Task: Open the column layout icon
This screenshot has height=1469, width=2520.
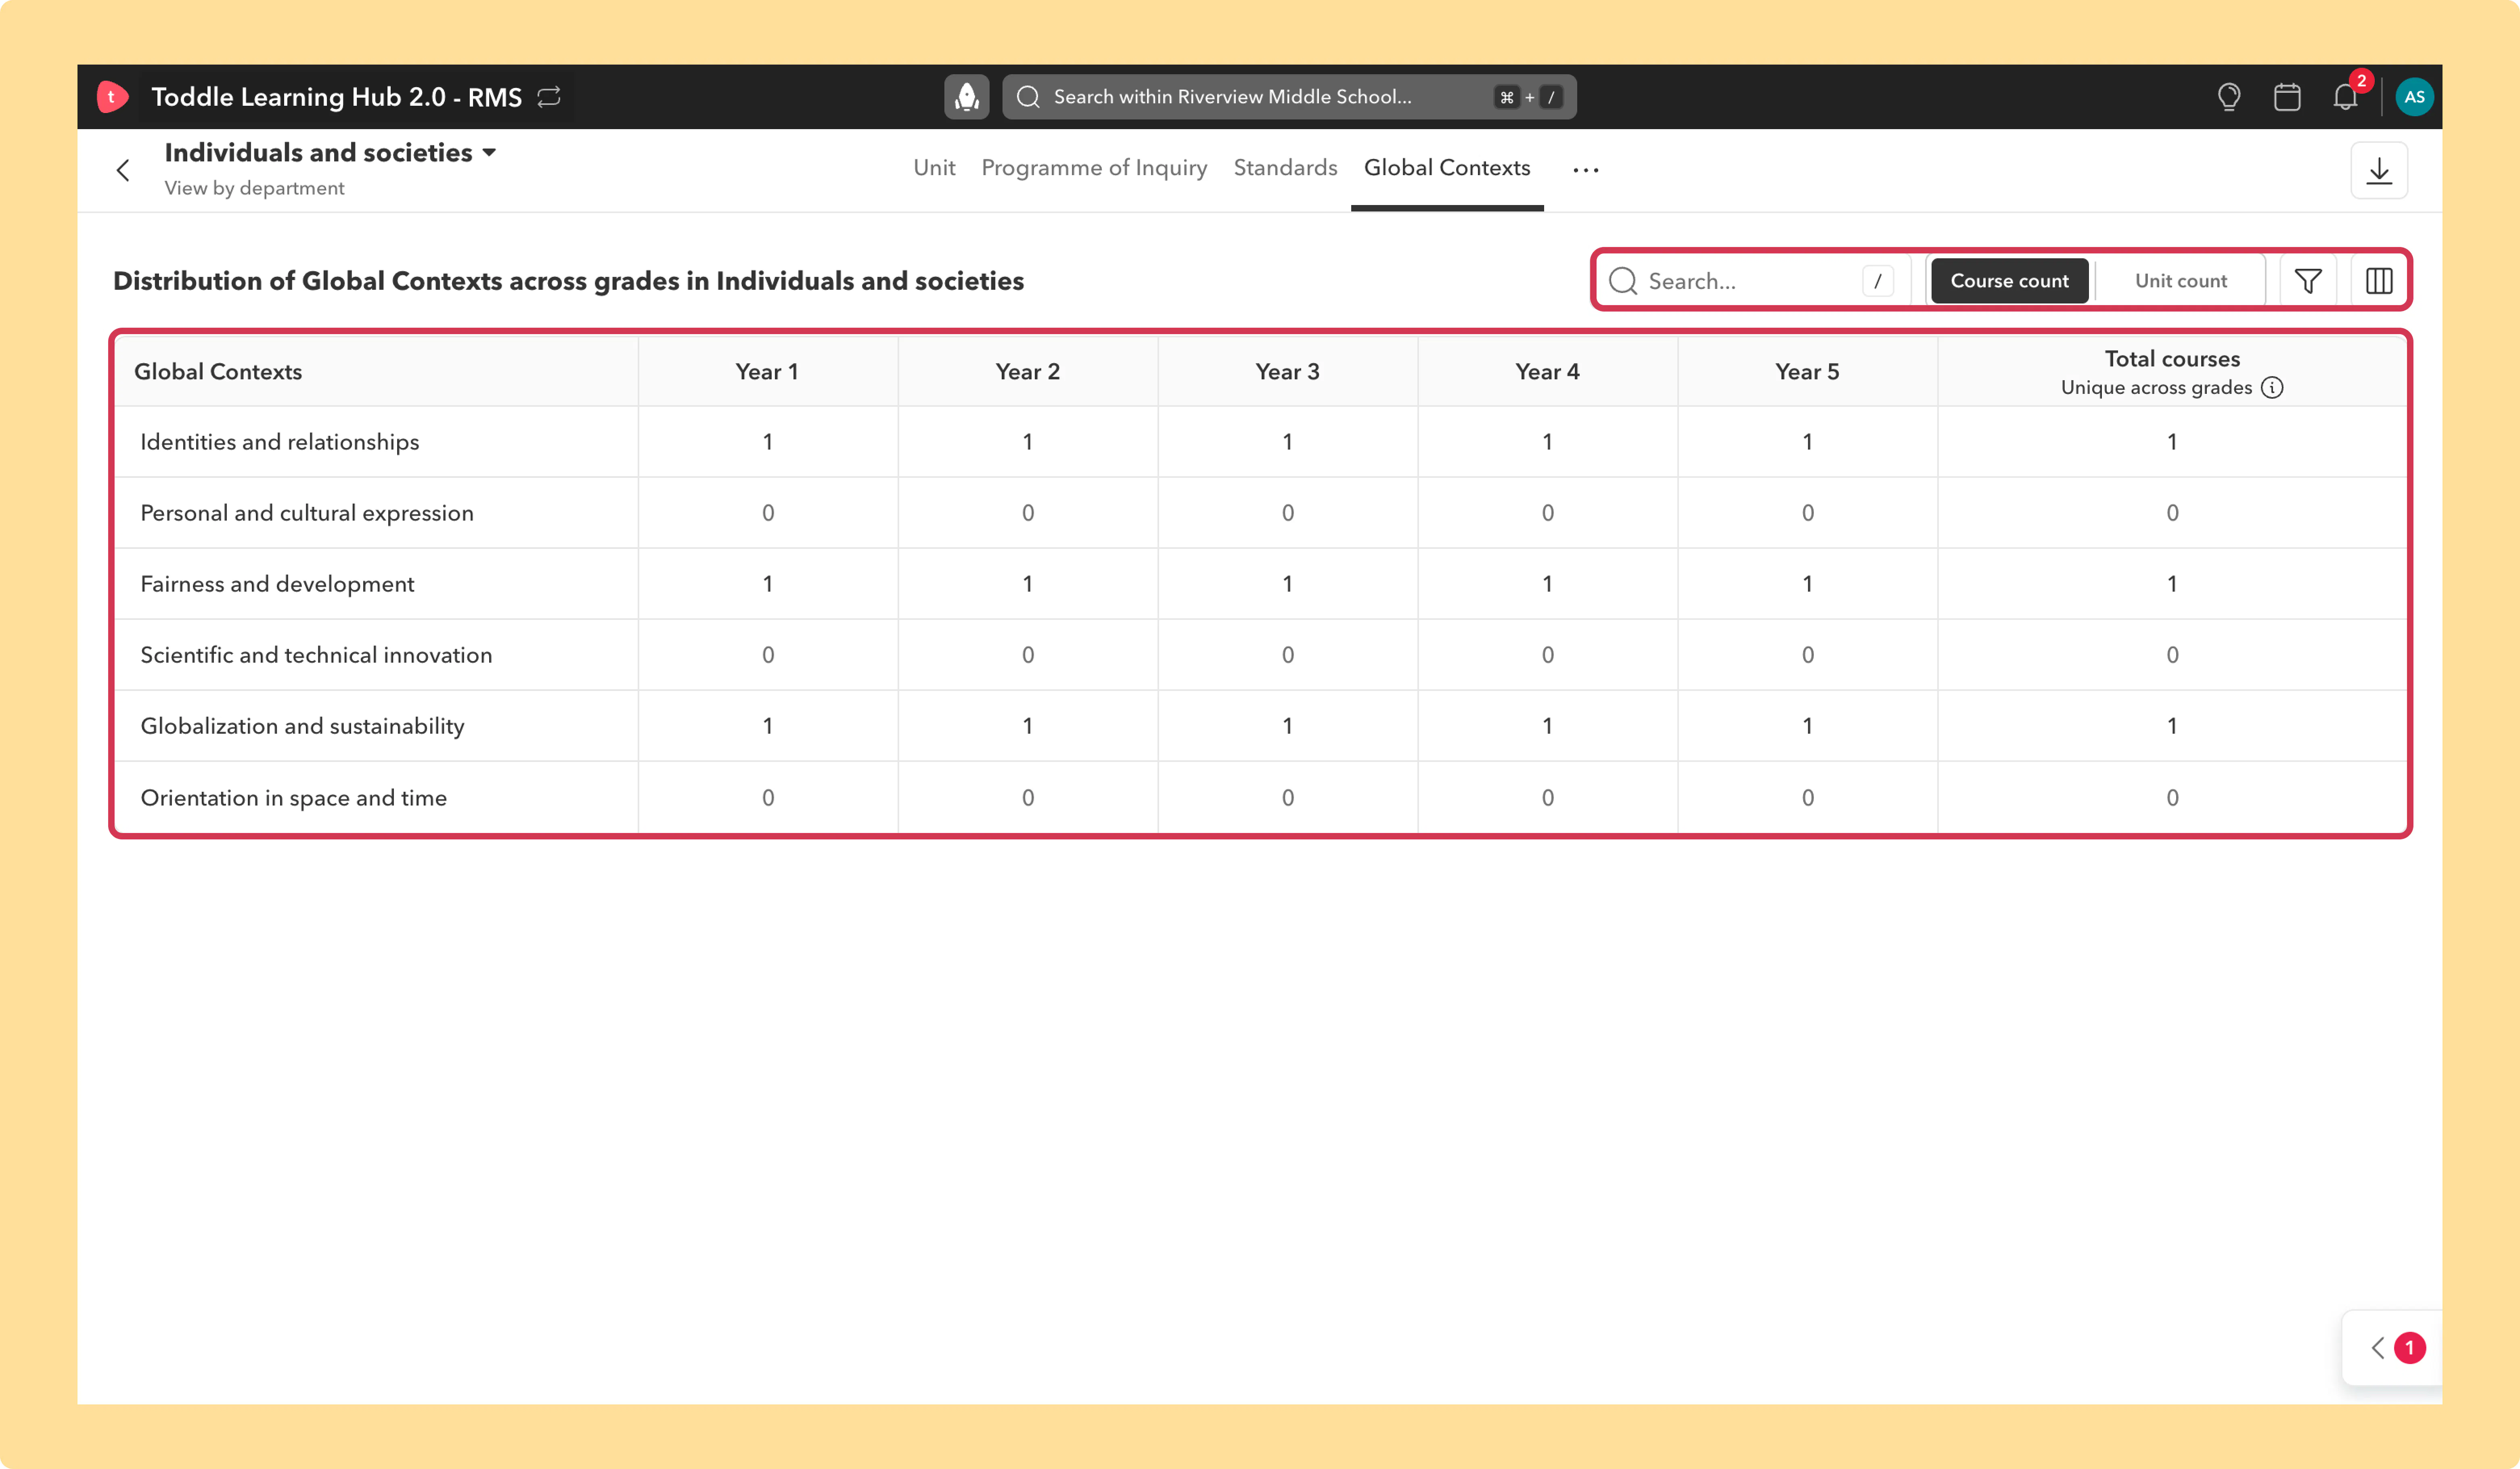Action: point(2379,281)
